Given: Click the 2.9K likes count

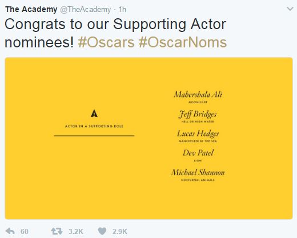Looking at the screenshot, I should point(119,232).
